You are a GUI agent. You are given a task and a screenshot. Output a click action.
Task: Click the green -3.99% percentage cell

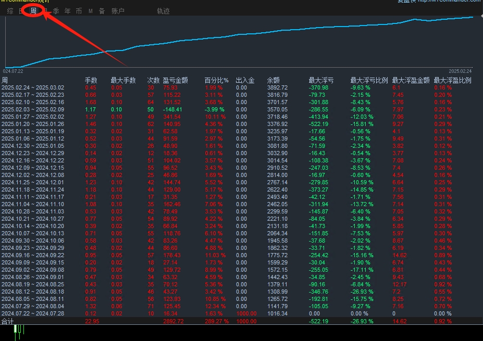(214, 110)
